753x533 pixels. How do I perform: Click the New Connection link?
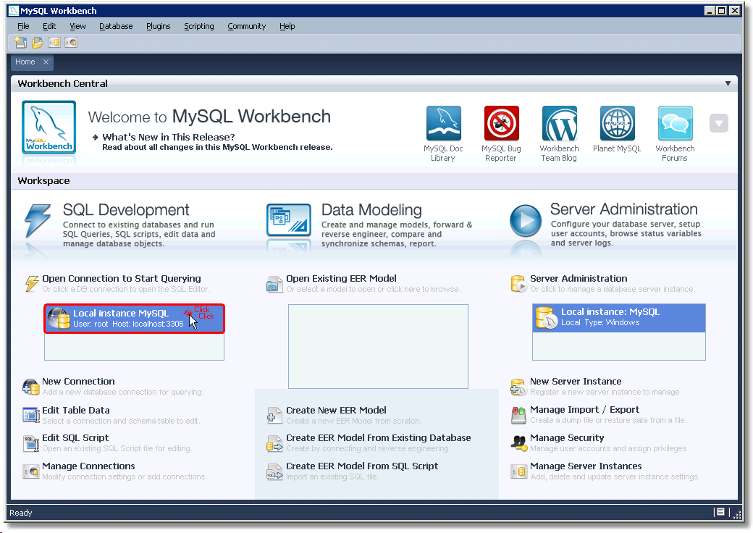[78, 381]
